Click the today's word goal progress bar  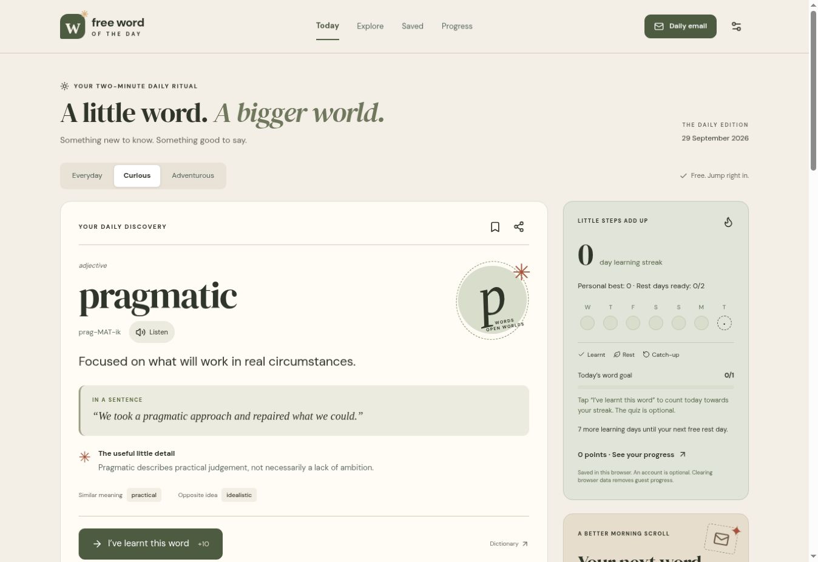[656, 387]
